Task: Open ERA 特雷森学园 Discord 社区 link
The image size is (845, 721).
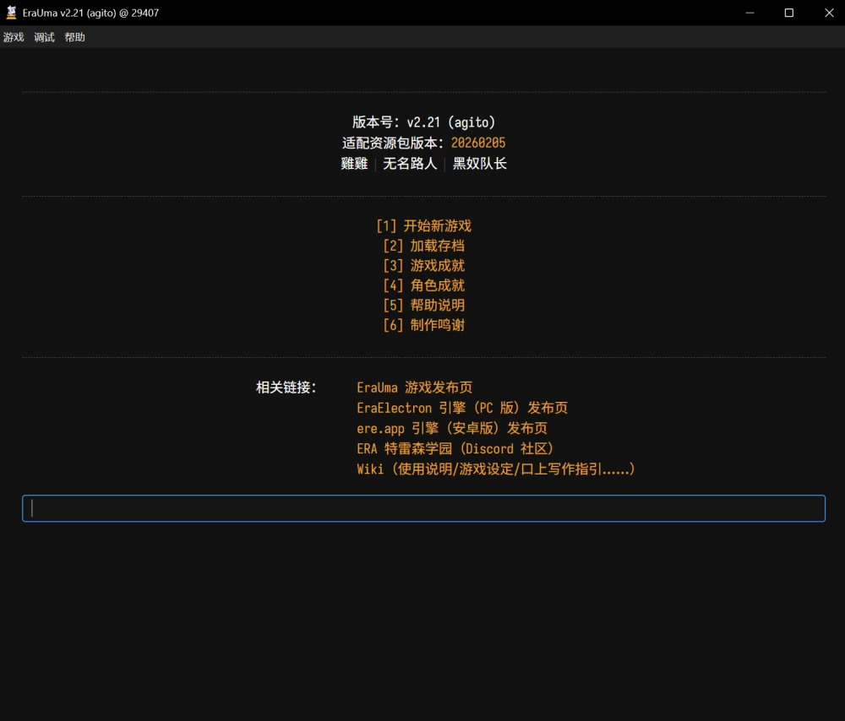Action: click(455, 448)
